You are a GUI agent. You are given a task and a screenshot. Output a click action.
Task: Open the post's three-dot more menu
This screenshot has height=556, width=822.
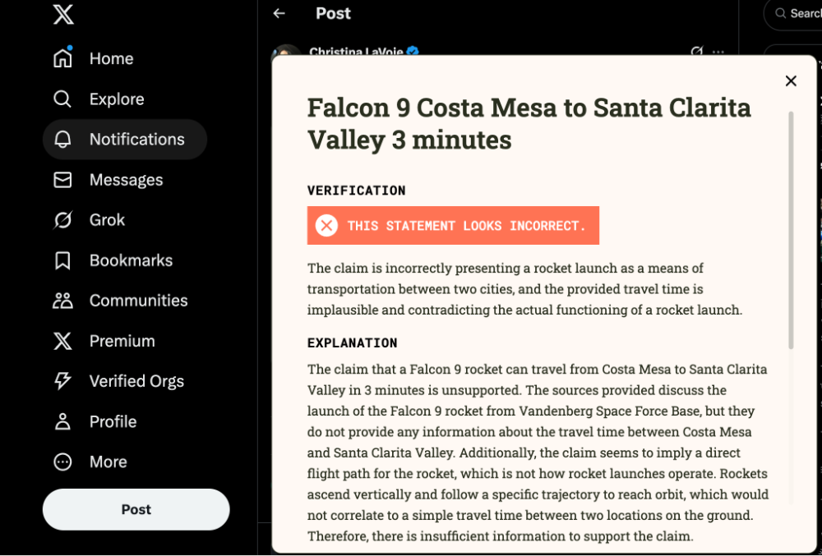click(x=718, y=52)
